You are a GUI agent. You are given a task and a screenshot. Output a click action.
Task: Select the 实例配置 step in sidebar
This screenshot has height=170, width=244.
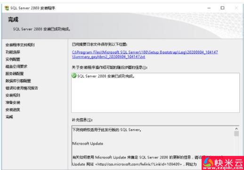[13, 59]
